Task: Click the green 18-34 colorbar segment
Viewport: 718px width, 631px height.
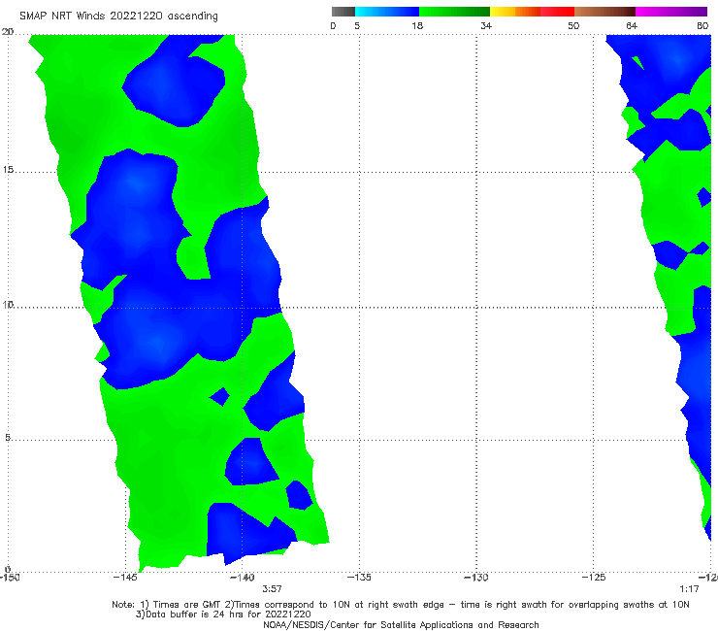Action: pyautogui.click(x=454, y=12)
